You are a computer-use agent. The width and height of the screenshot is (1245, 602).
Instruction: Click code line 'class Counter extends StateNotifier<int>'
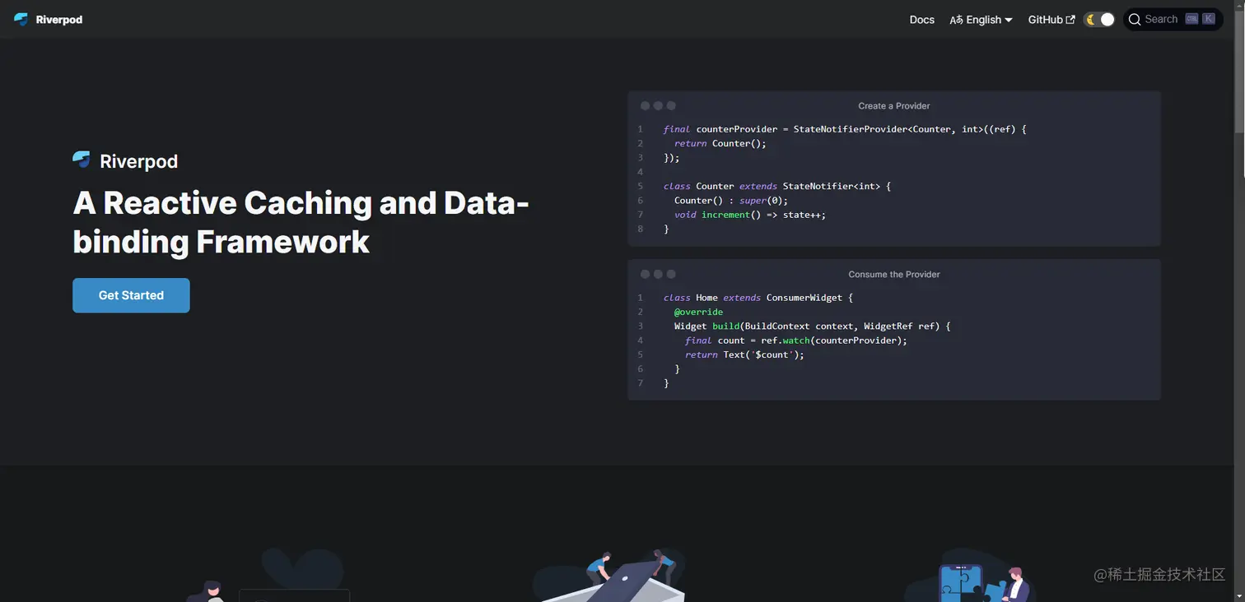(x=777, y=186)
